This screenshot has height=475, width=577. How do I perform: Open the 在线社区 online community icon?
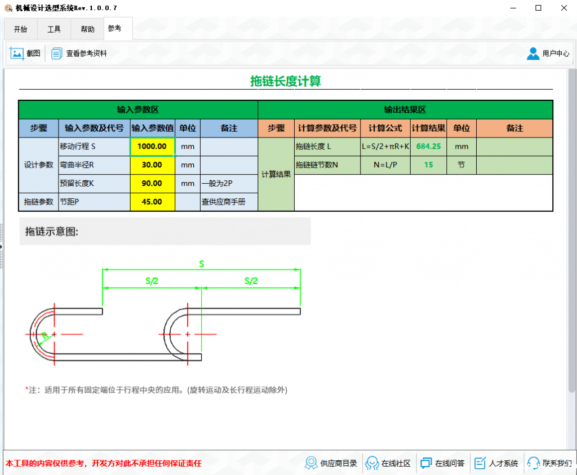pyautogui.click(x=372, y=463)
